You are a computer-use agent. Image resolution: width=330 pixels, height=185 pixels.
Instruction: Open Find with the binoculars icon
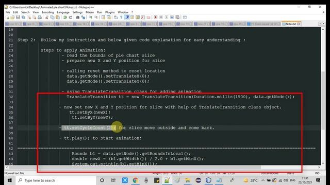coord(78,17)
